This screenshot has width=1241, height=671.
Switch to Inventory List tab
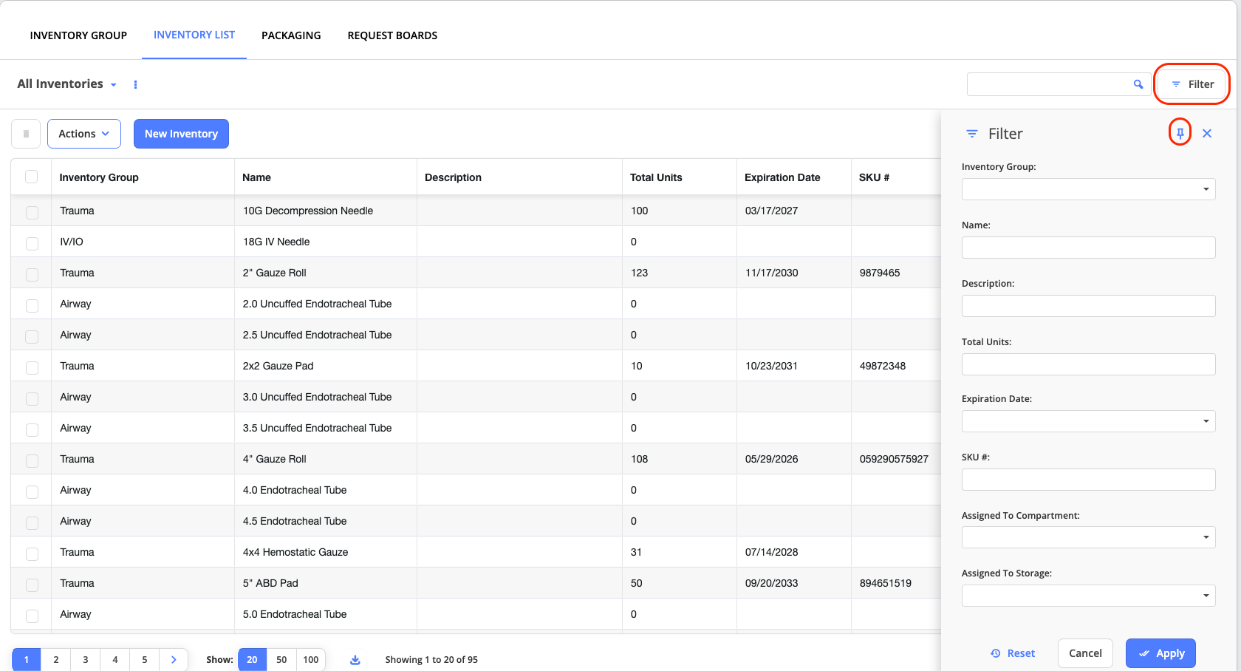click(x=194, y=35)
